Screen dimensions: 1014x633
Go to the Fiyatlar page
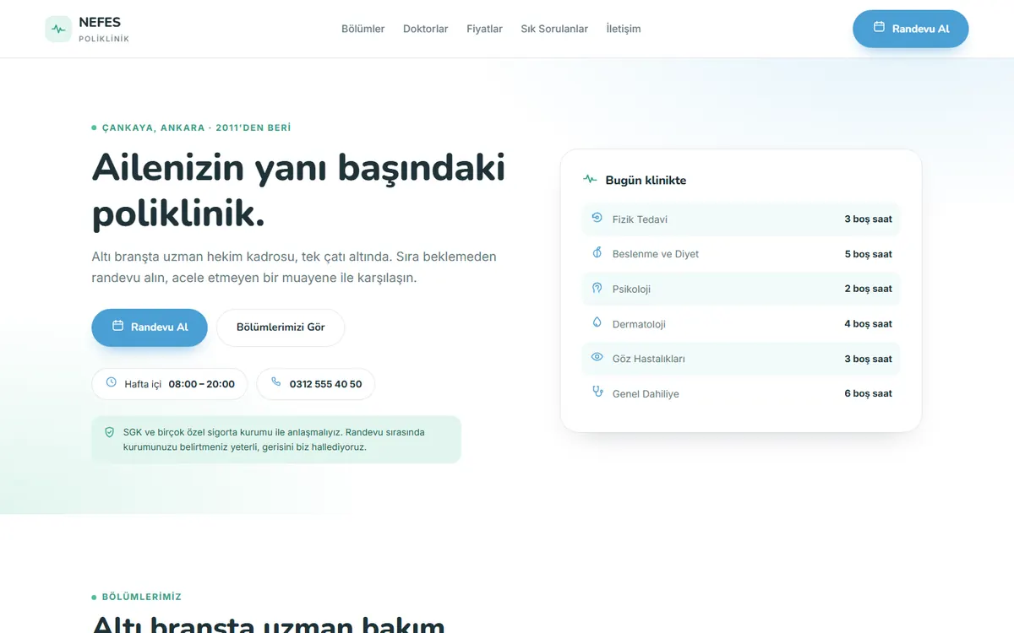click(x=484, y=29)
